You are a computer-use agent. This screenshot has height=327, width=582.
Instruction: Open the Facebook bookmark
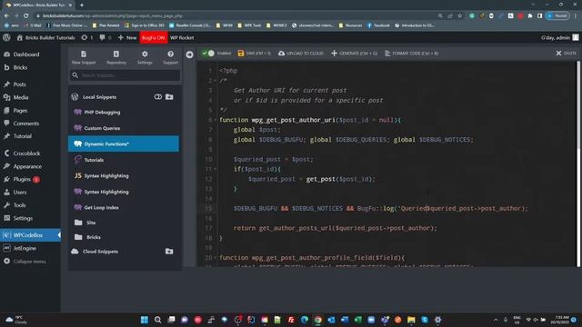378,25
